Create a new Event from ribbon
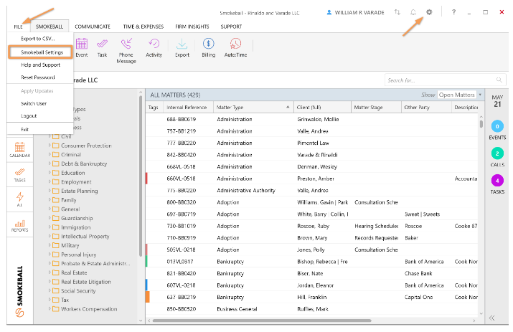 (82, 48)
